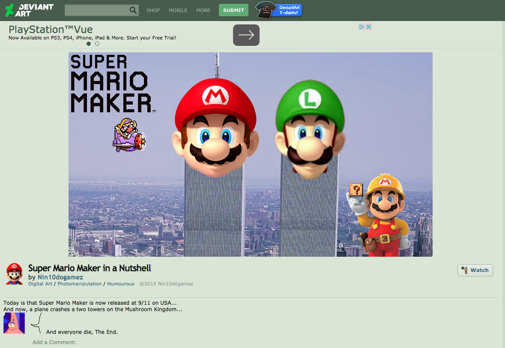This screenshot has width=505, height=348.
Task: Select the second ad carousel dot
Action: pos(97,44)
